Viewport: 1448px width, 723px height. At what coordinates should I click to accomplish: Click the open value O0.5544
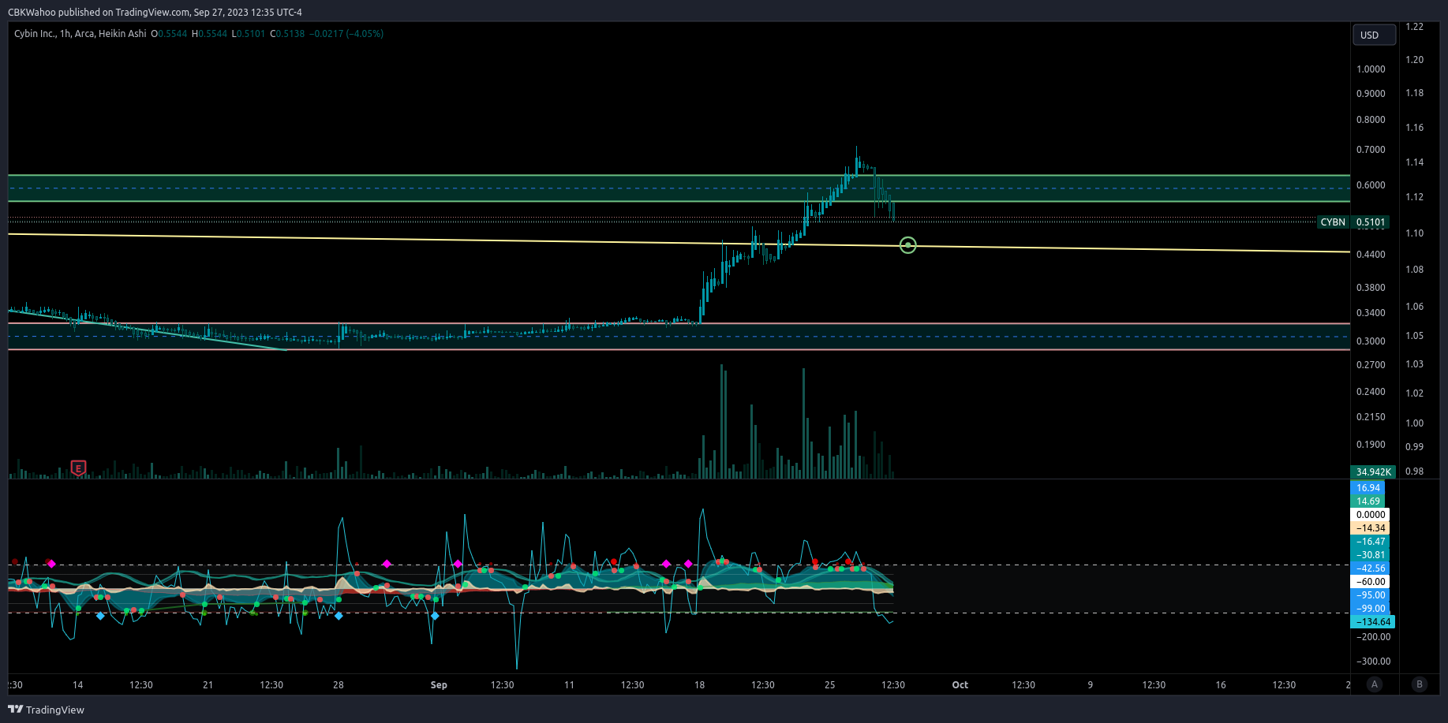coord(169,34)
